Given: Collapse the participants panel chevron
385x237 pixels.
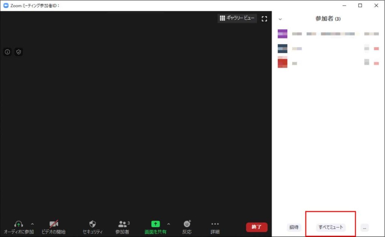Looking at the screenshot, I should pyautogui.click(x=280, y=19).
